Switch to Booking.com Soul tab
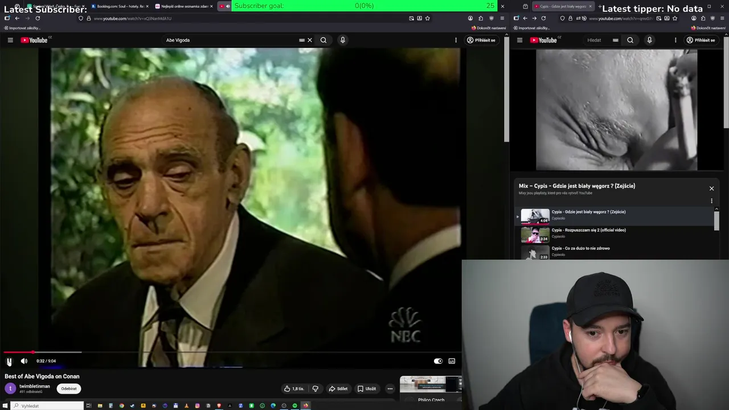The image size is (729, 410). (118, 6)
